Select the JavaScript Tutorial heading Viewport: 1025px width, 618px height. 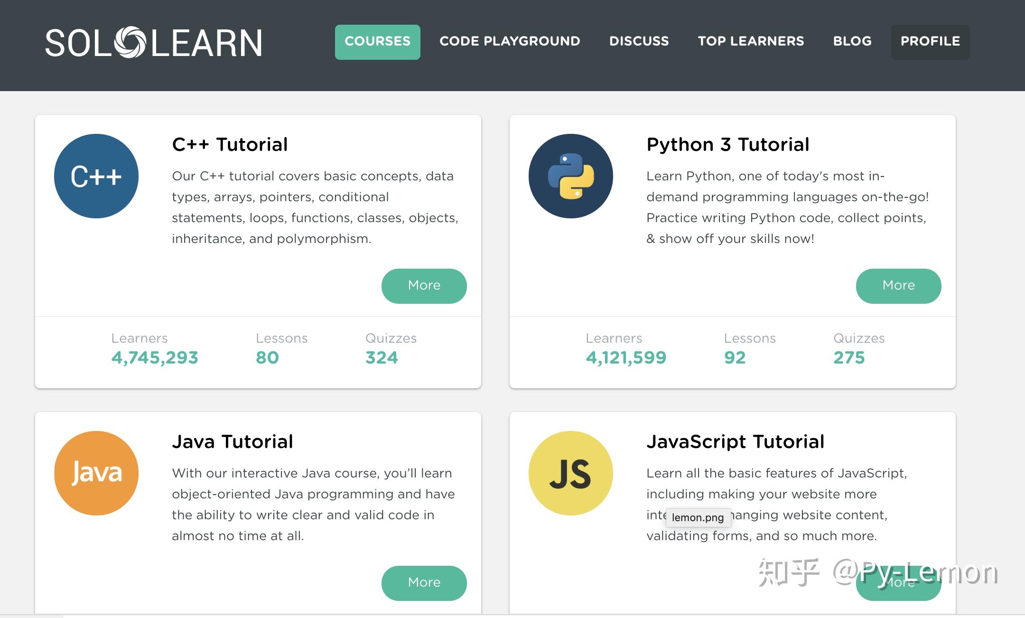[735, 441]
